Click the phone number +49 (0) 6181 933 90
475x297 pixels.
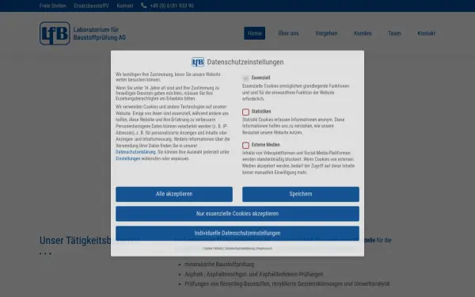click(x=172, y=6)
